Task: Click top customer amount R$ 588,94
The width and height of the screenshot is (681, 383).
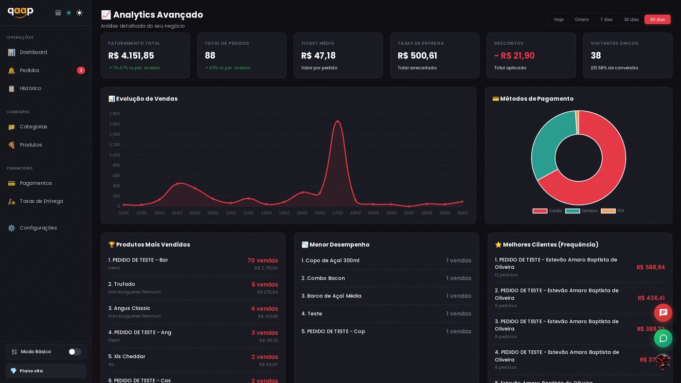Action: [x=651, y=267]
